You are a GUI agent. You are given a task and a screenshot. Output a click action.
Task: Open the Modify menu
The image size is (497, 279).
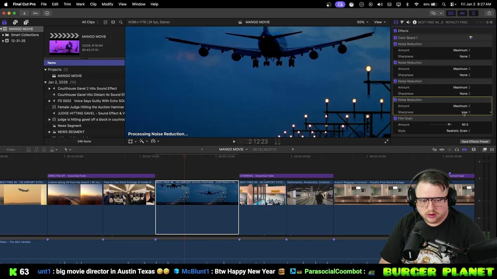coord(107,4)
